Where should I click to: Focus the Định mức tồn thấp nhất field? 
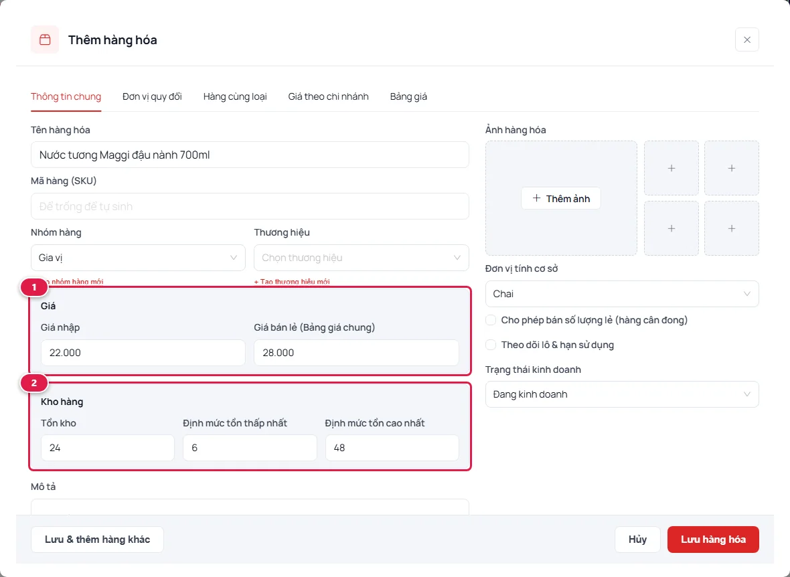pos(250,448)
